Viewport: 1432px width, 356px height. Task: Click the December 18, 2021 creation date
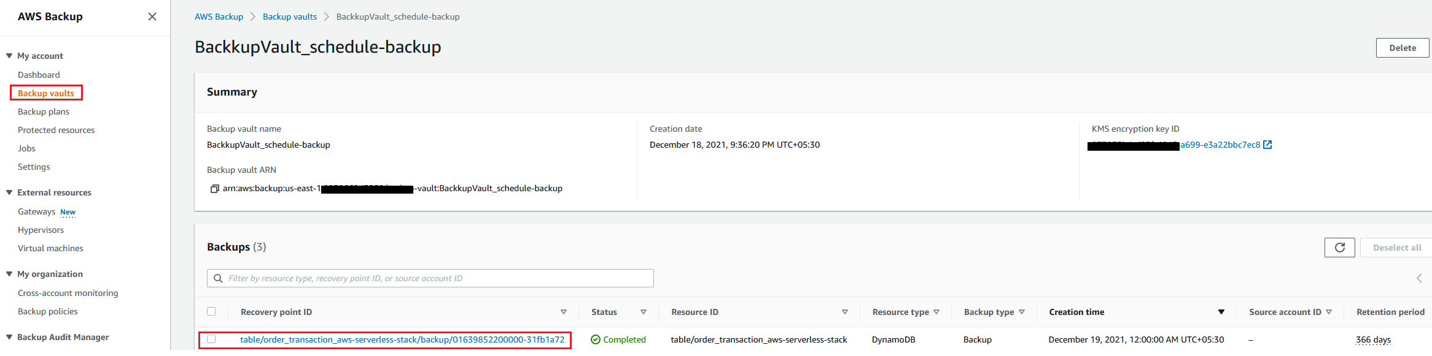coord(734,145)
